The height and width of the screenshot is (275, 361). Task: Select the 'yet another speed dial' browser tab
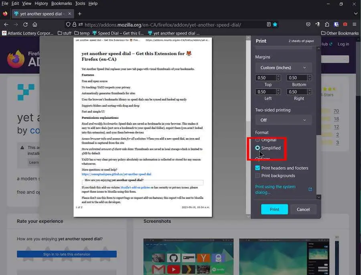[x=43, y=14]
